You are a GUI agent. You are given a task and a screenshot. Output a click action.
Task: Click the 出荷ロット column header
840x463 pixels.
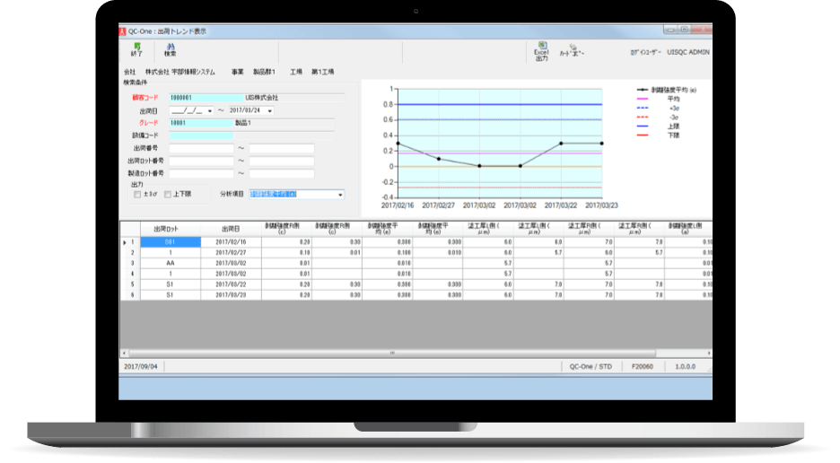169,229
